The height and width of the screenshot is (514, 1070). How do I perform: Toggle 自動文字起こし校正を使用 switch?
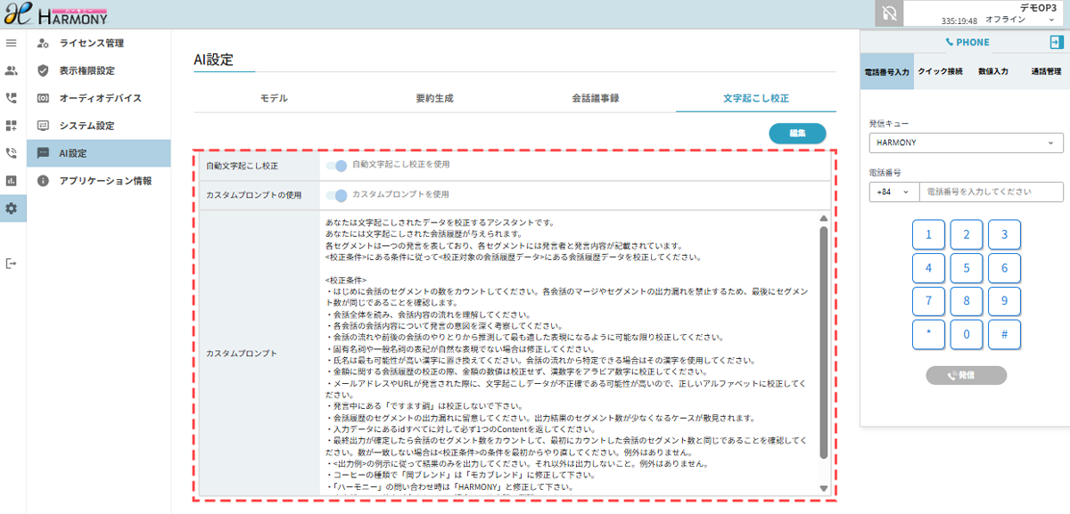(x=336, y=166)
